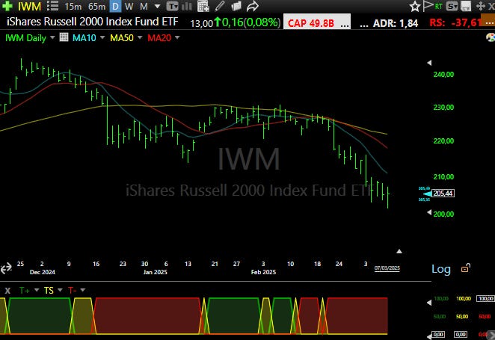
Task: Click arrow marker beside indicator 100,00
Action: (x=429, y=303)
